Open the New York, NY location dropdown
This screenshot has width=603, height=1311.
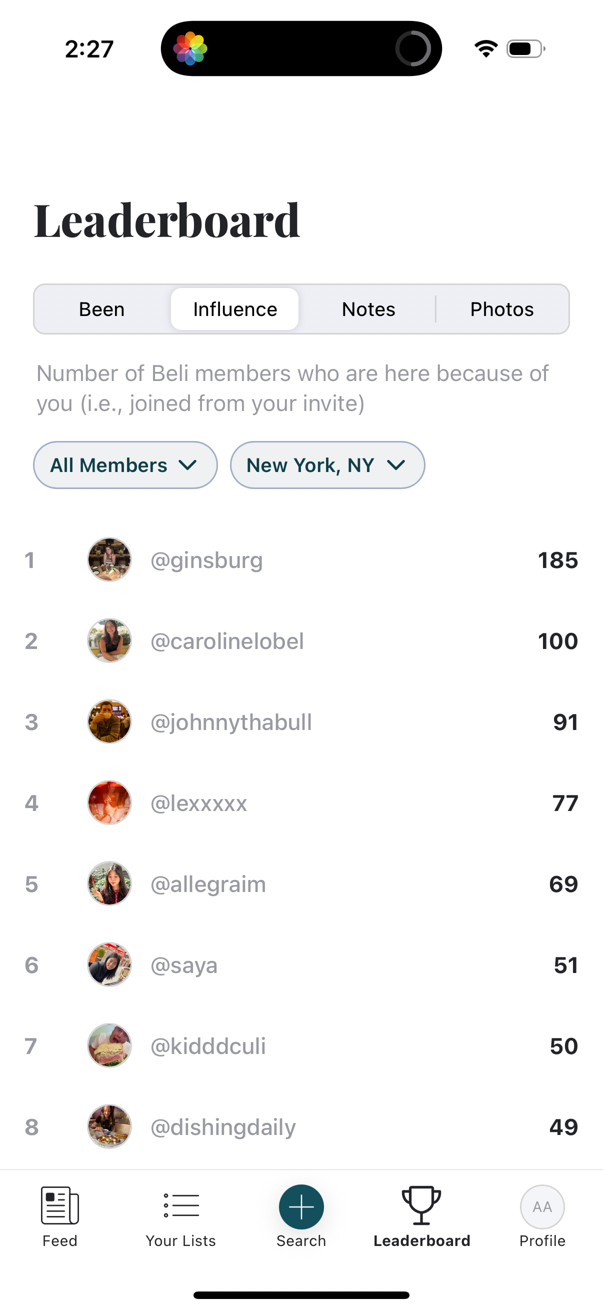(327, 465)
